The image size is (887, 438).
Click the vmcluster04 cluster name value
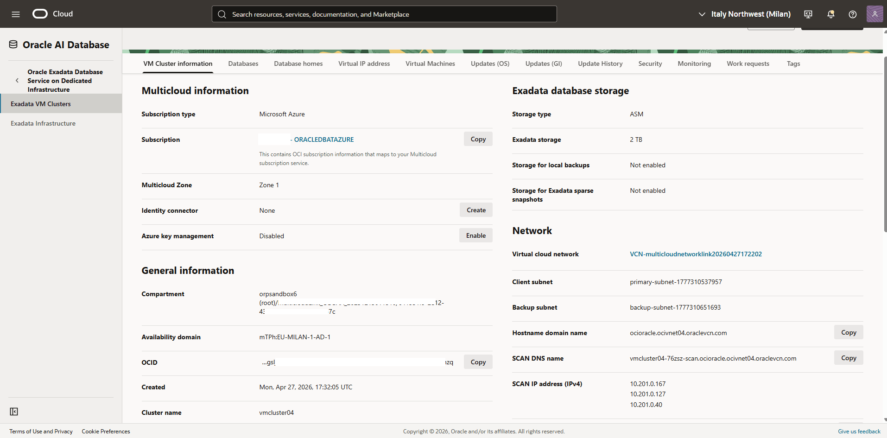coord(276,413)
